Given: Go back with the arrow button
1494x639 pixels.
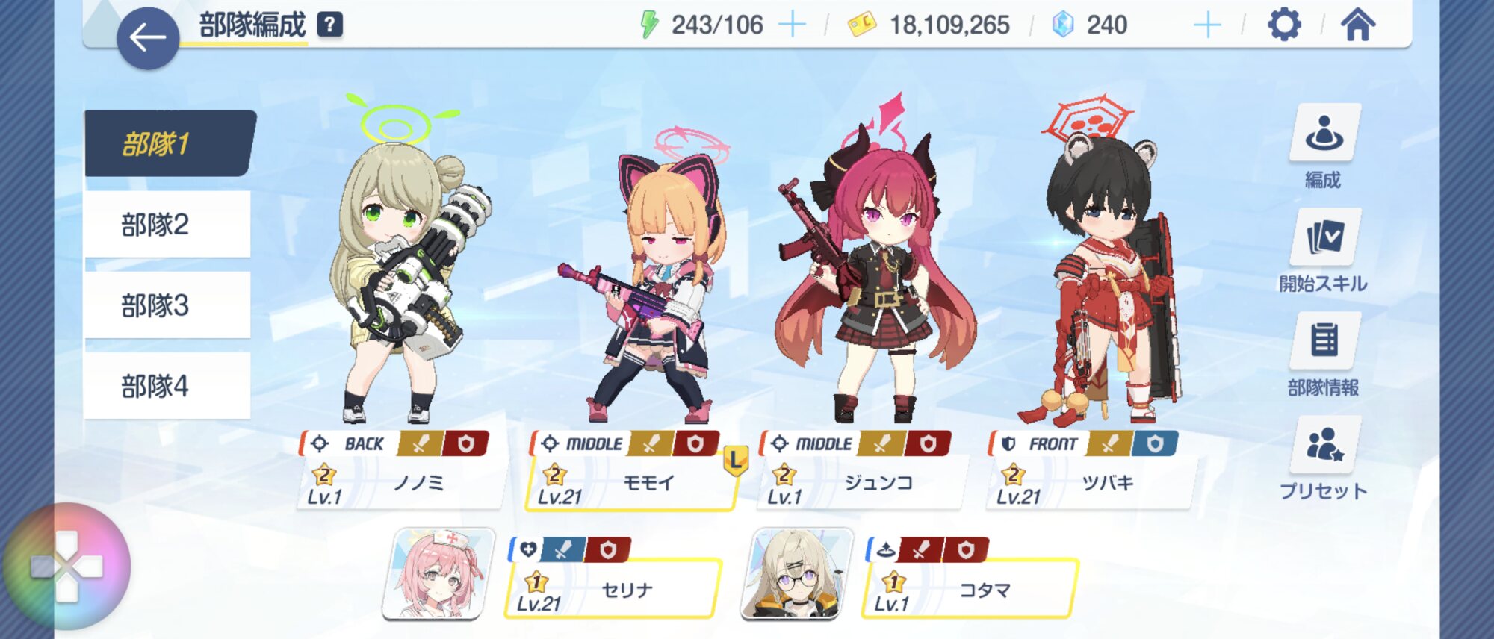Looking at the screenshot, I should coord(148,38).
